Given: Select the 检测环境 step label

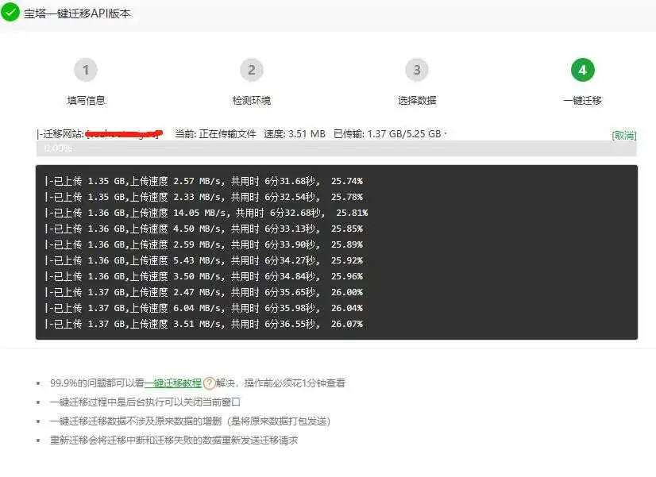Looking at the screenshot, I should (252, 98).
